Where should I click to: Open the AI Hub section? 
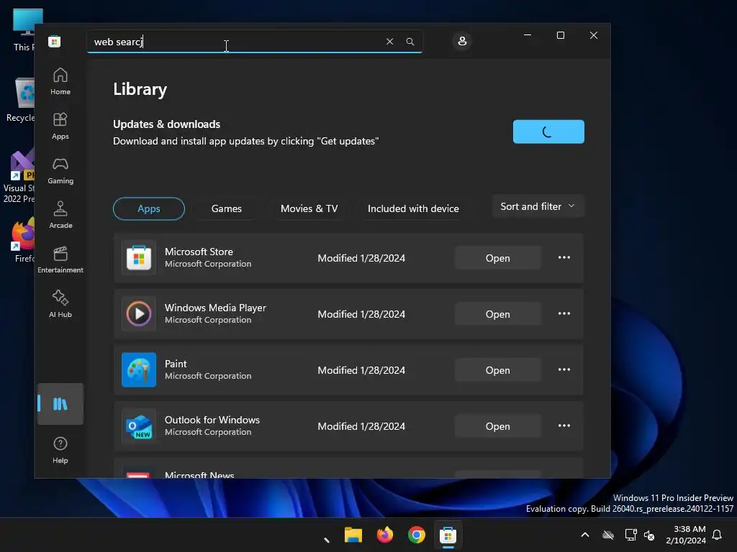(60, 304)
